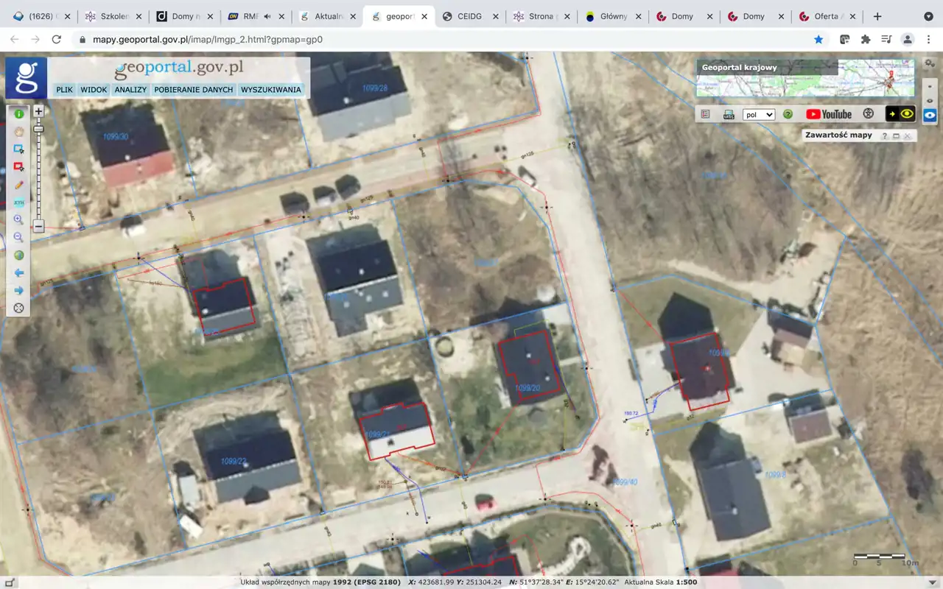Go to previous map view arrow
Viewport: 943px width, 589px height.
point(19,273)
